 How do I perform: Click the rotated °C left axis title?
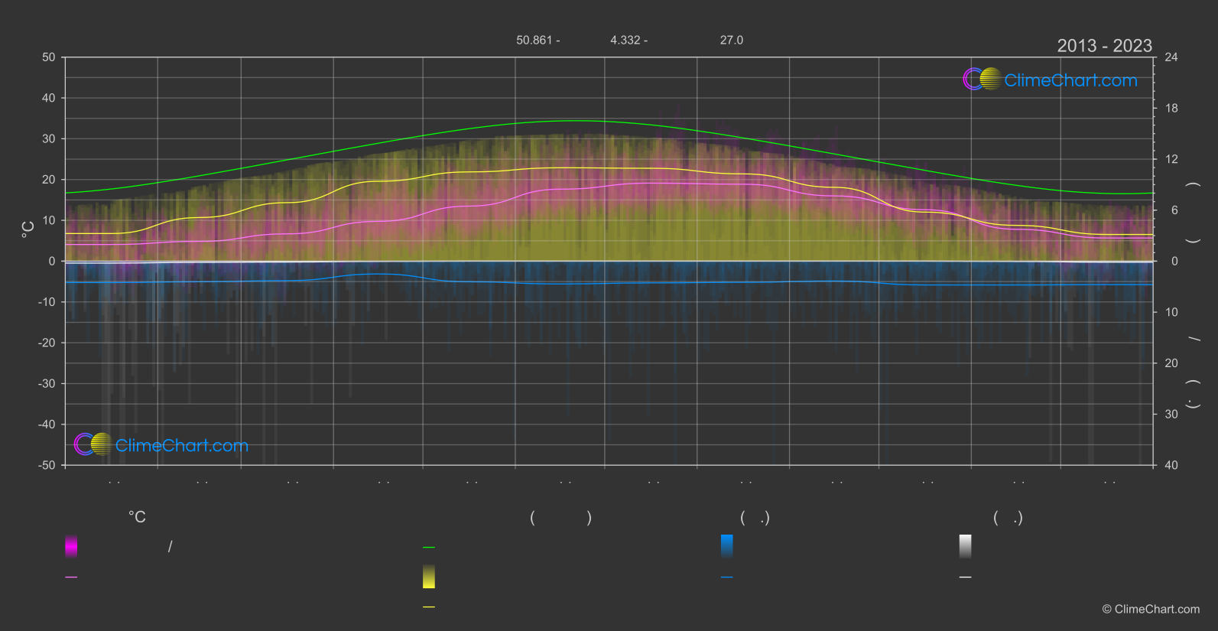point(28,229)
